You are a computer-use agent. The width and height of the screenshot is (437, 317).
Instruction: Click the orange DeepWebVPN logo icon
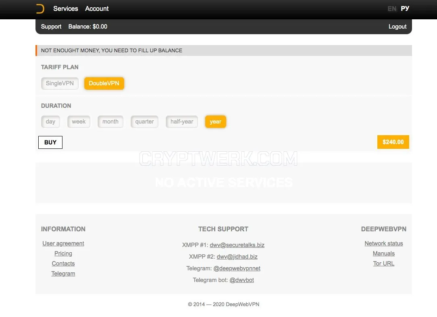point(40,8)
